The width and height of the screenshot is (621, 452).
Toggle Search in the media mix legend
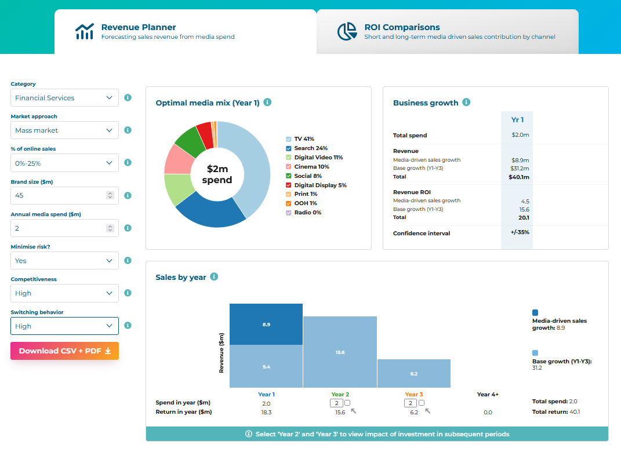289,148
